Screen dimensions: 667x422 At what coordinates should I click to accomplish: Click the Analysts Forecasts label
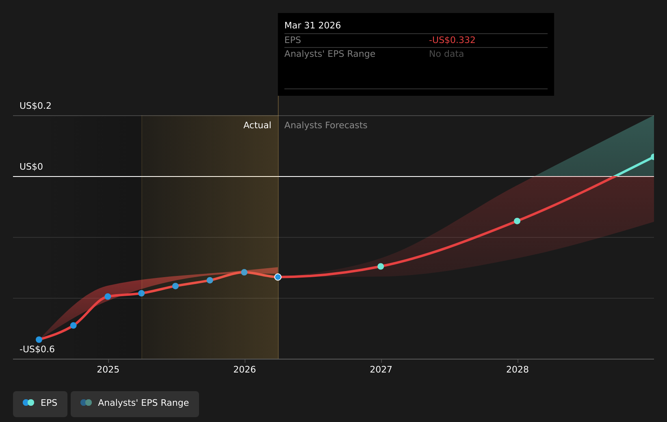(x=326, y=125)
